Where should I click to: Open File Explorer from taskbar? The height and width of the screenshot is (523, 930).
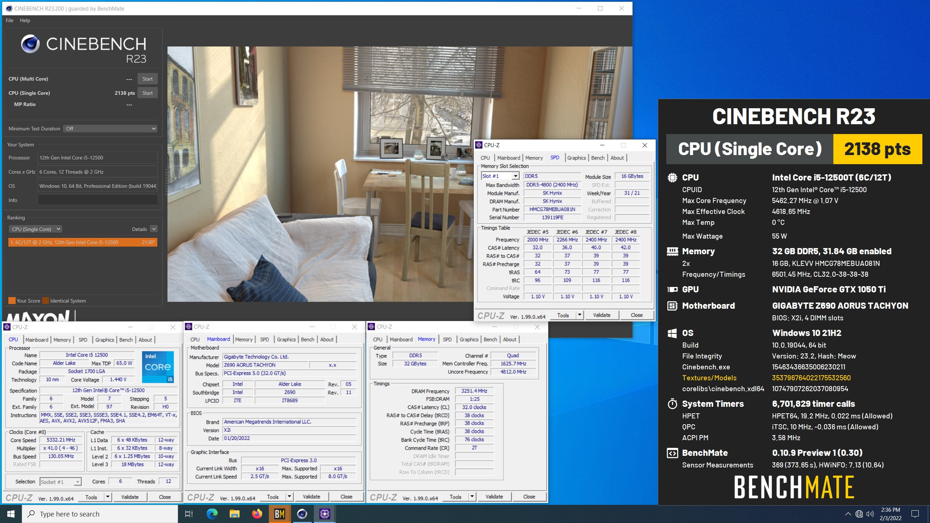tap(234, 514)
